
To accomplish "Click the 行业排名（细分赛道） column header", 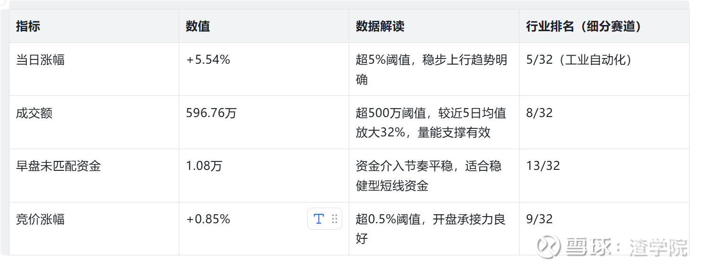I will point(584,26).
